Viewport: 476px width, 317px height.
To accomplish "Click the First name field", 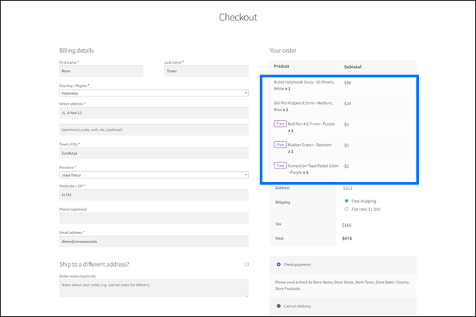I will [x=101, y=71].
